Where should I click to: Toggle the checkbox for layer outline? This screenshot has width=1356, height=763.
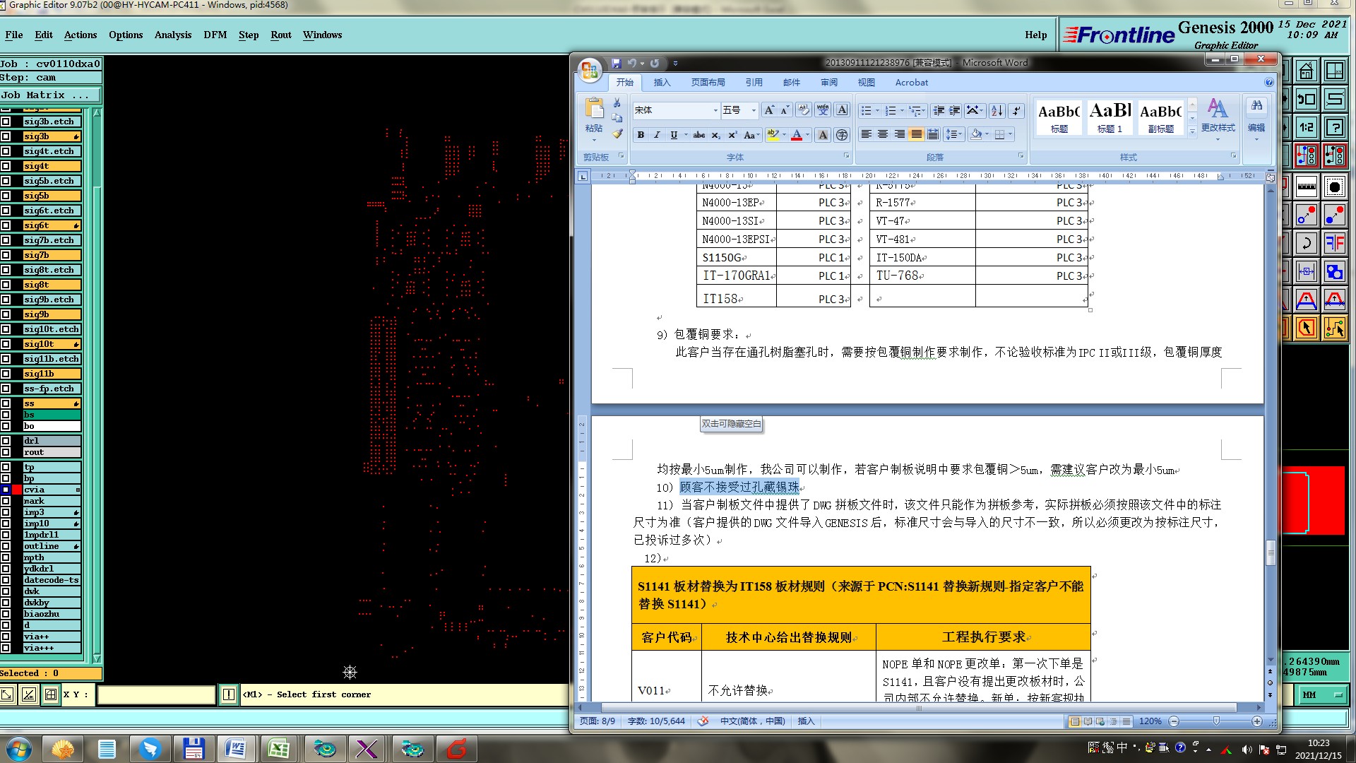tap(6, 546)
